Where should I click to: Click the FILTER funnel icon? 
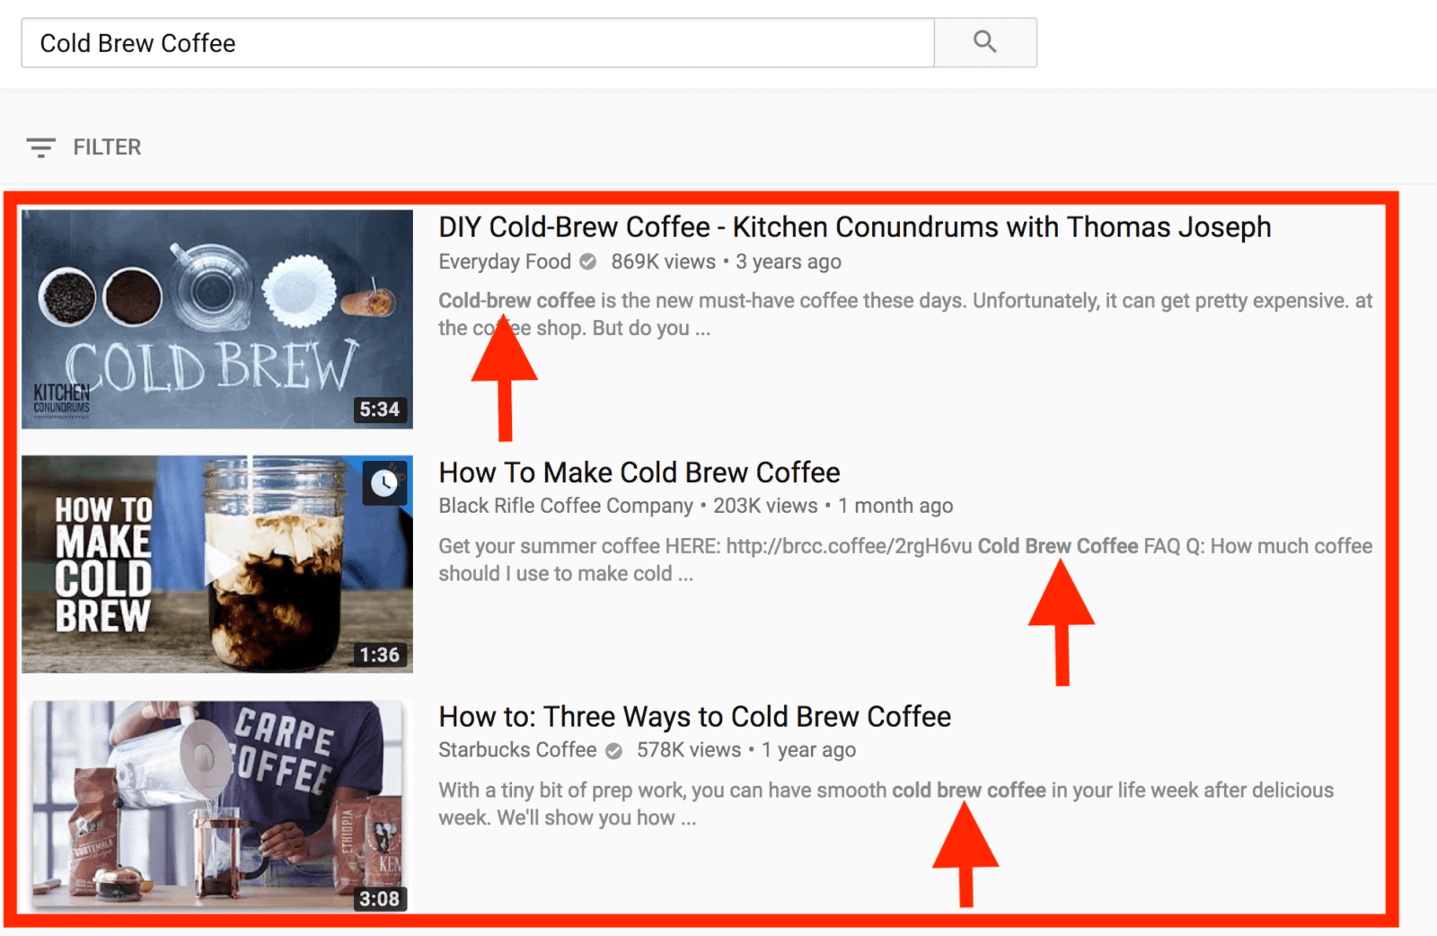tap(41, 146)
